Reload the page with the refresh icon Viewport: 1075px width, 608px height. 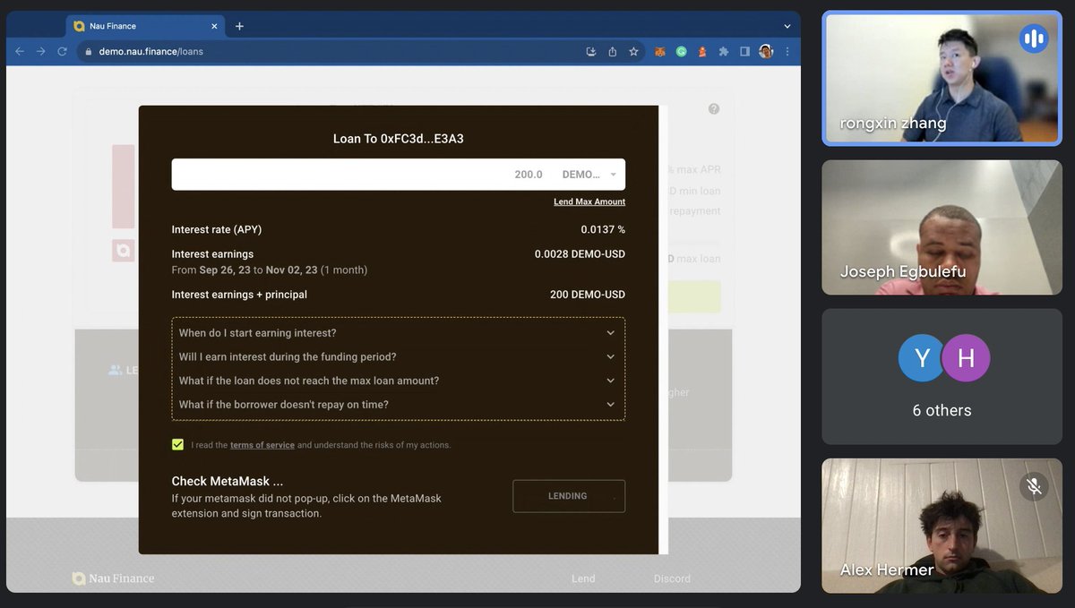[62, 52]
